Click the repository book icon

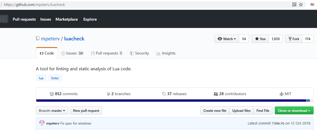pos(38,38)
